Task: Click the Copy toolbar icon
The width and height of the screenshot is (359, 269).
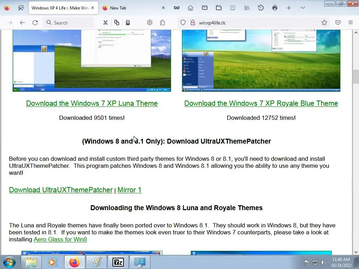Action: (116, 22)
